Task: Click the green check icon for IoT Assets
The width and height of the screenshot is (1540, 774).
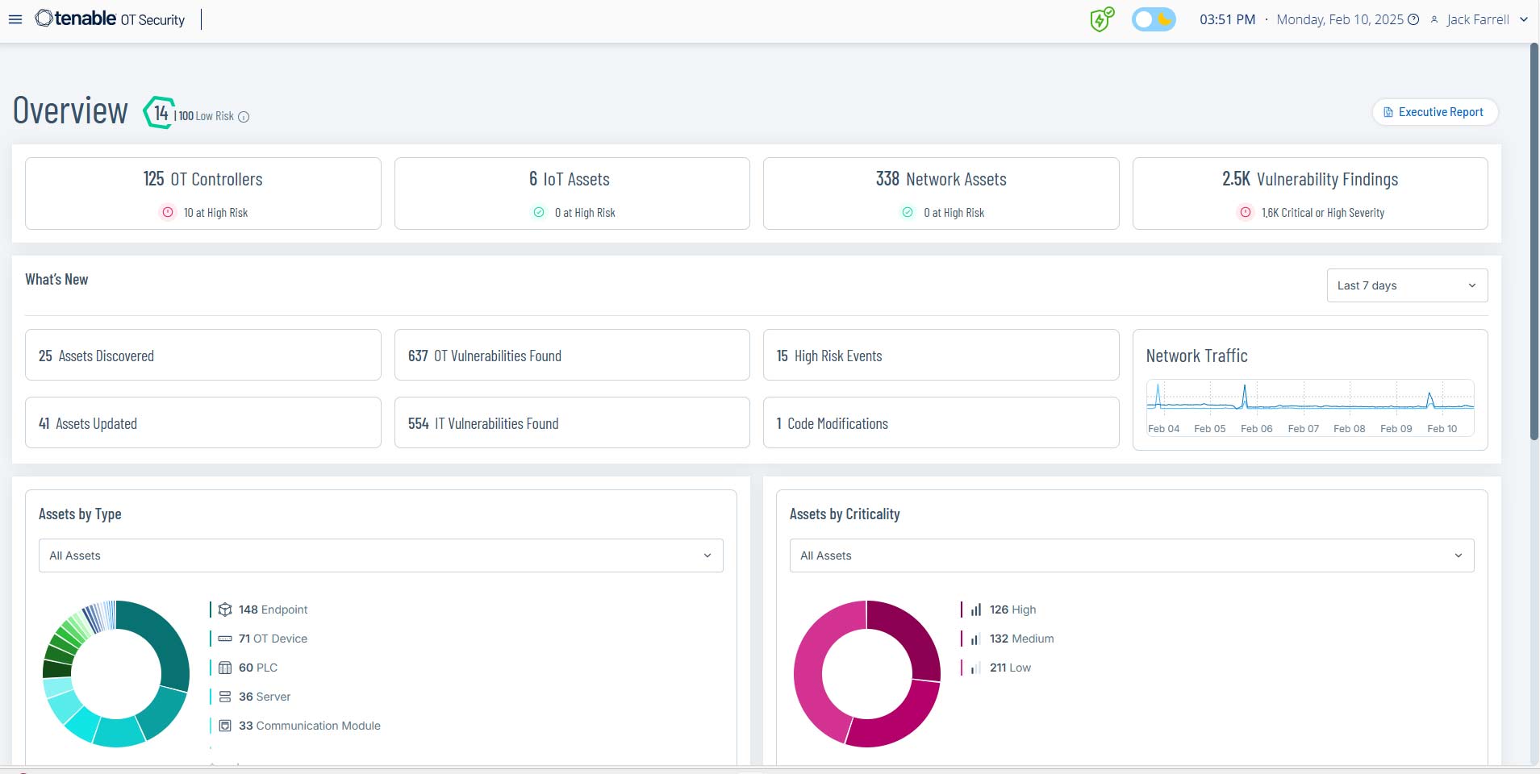Action: pos(539,212)
